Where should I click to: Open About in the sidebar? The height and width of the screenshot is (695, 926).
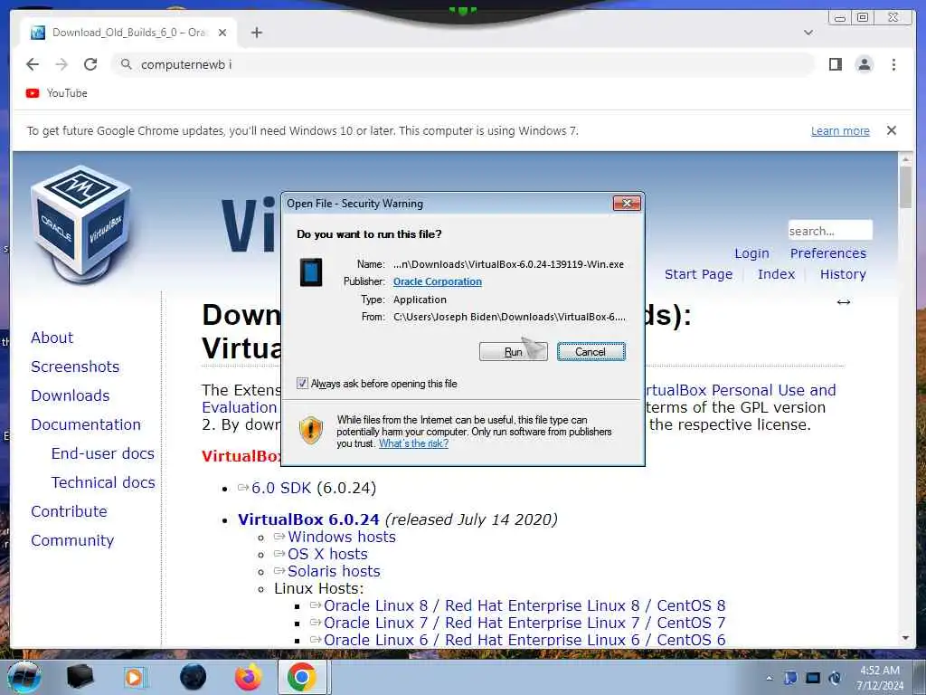coord(52,338)
